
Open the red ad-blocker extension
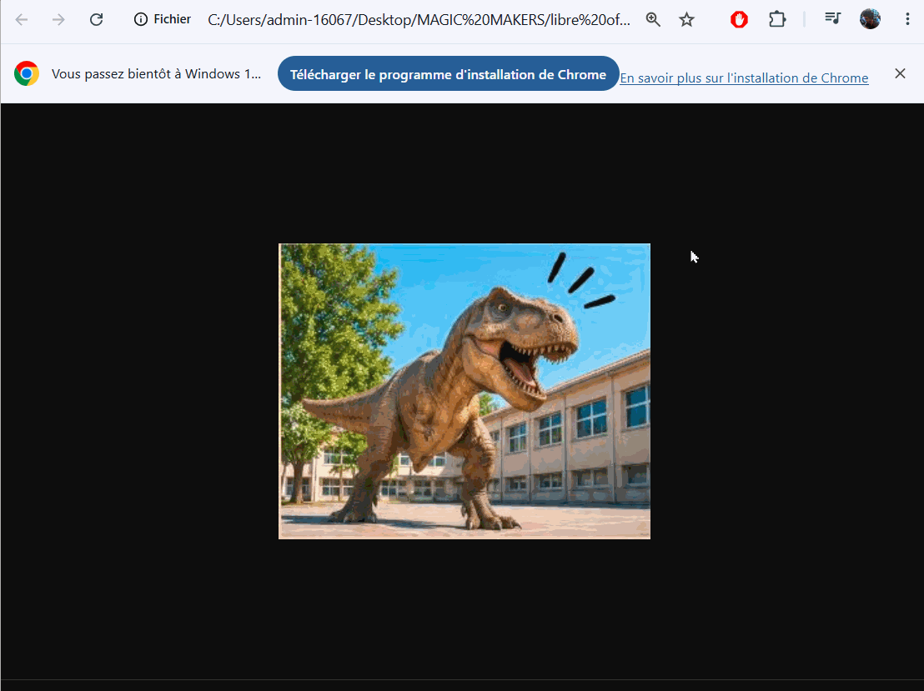(739, 19)
